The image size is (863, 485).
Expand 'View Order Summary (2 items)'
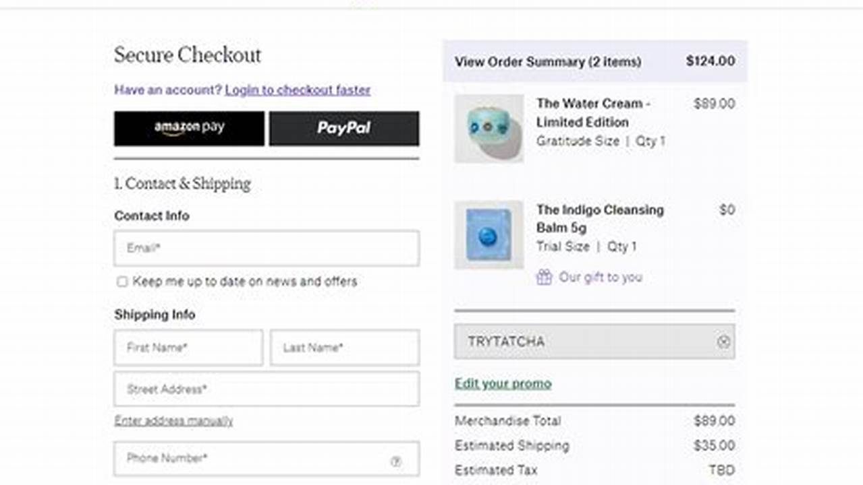[547, 62]
